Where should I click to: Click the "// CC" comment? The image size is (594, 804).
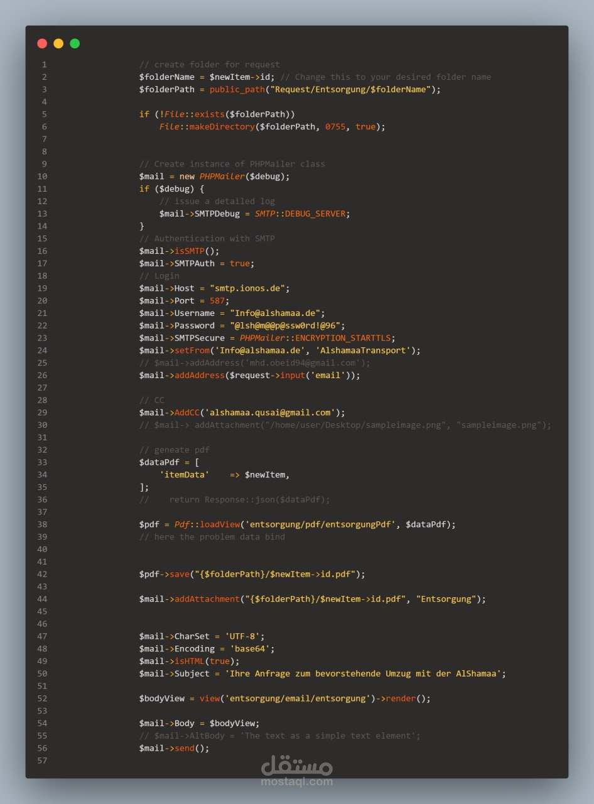click(152, 400)
